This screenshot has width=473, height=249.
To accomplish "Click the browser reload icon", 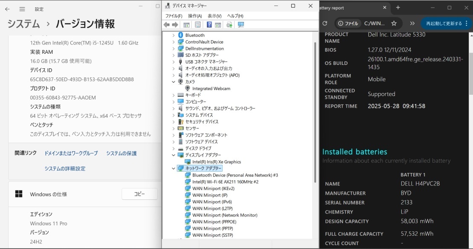I will tap(325, 23).
